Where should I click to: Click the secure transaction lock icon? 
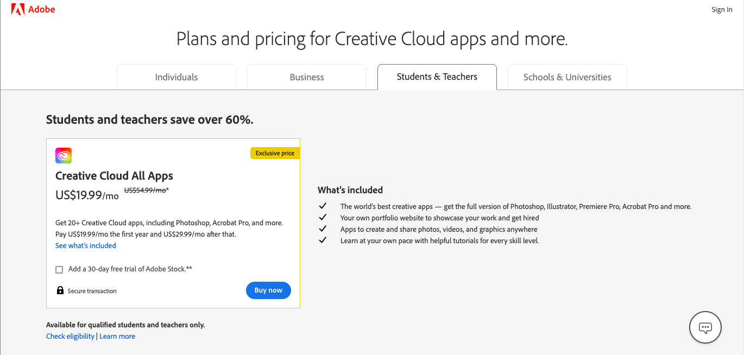tap(60, 290)
